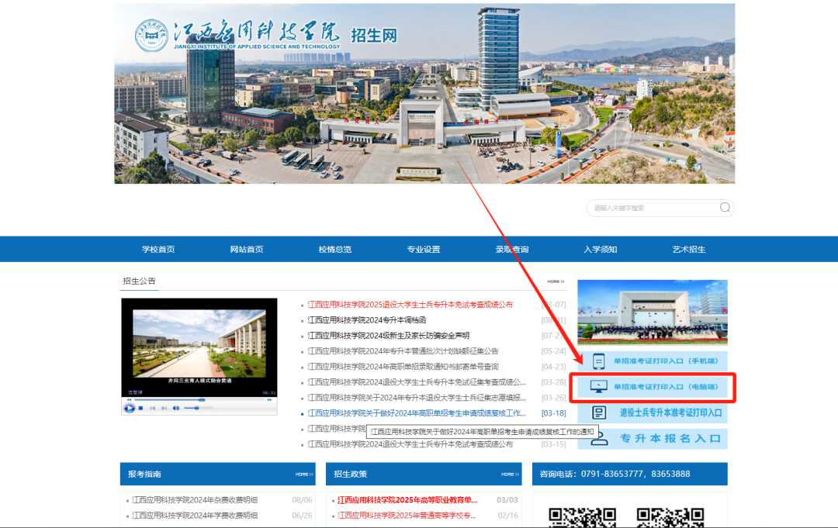The height and width of the screenshot is (528, 838).
Task: Click the rewind arrows beside seek bar
Action: click(129, 399)
